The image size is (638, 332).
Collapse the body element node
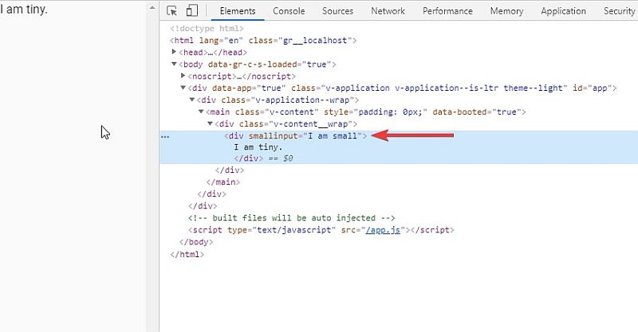point(174,64)
